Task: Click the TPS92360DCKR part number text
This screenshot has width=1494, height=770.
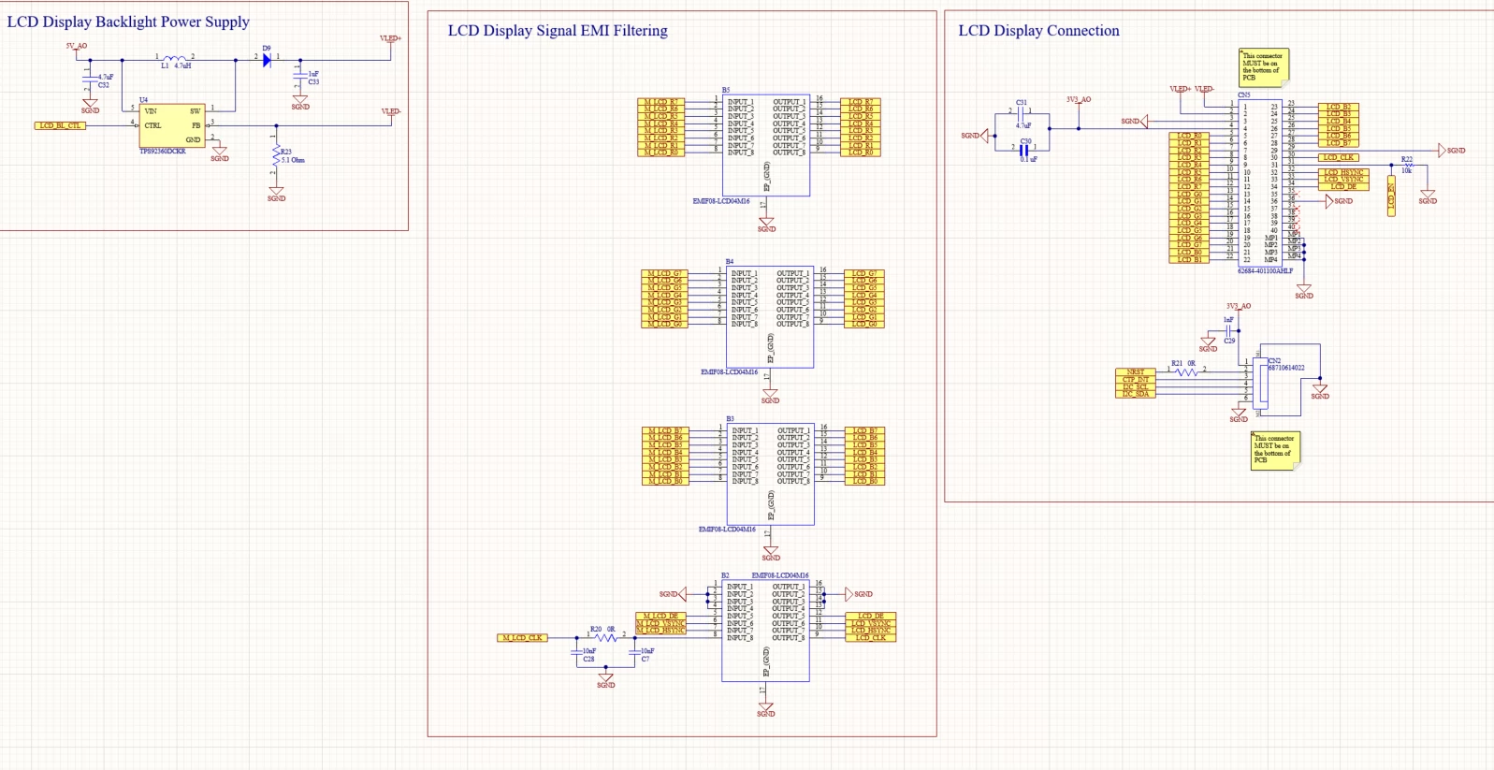Action: (163, 151)
